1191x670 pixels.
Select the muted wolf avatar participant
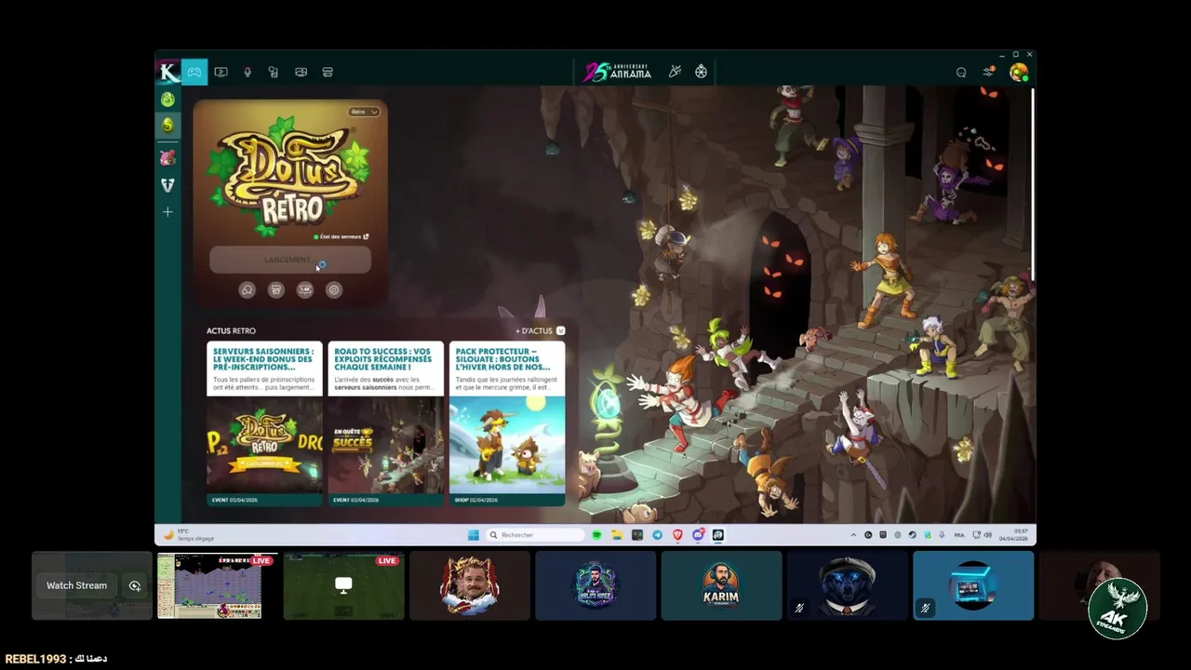point(848,585)
